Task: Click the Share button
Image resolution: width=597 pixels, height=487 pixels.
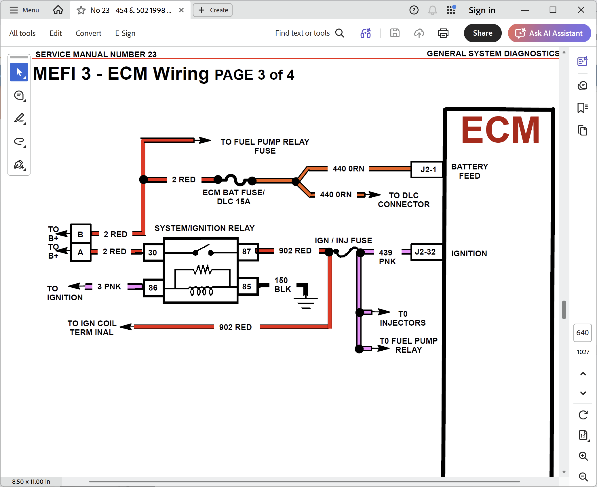Action: (x=482, y=33)
